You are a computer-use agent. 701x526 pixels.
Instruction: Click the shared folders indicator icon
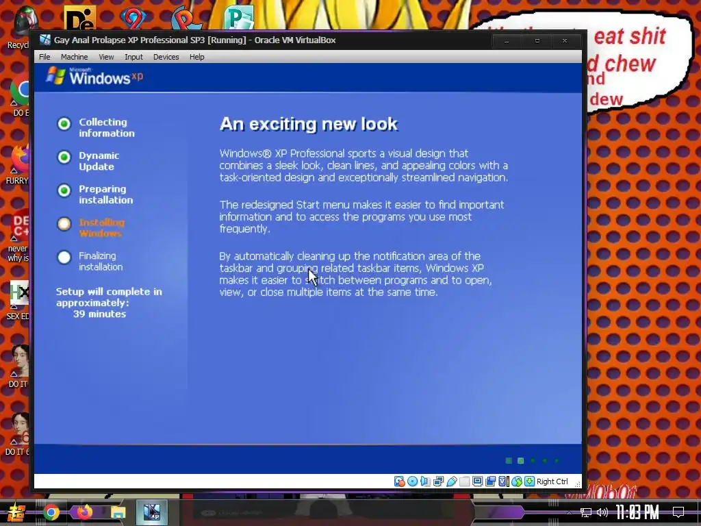[x=465, y=481]
